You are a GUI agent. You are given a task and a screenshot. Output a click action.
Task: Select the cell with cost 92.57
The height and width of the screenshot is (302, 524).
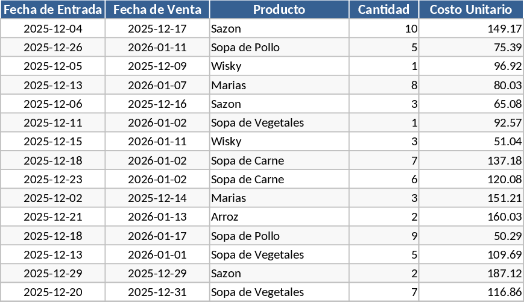[471, 123]
